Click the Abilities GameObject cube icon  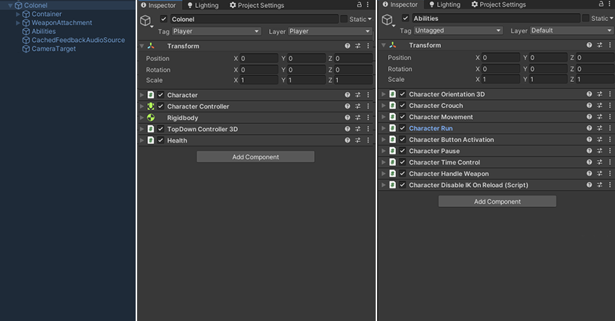point(387,20)
